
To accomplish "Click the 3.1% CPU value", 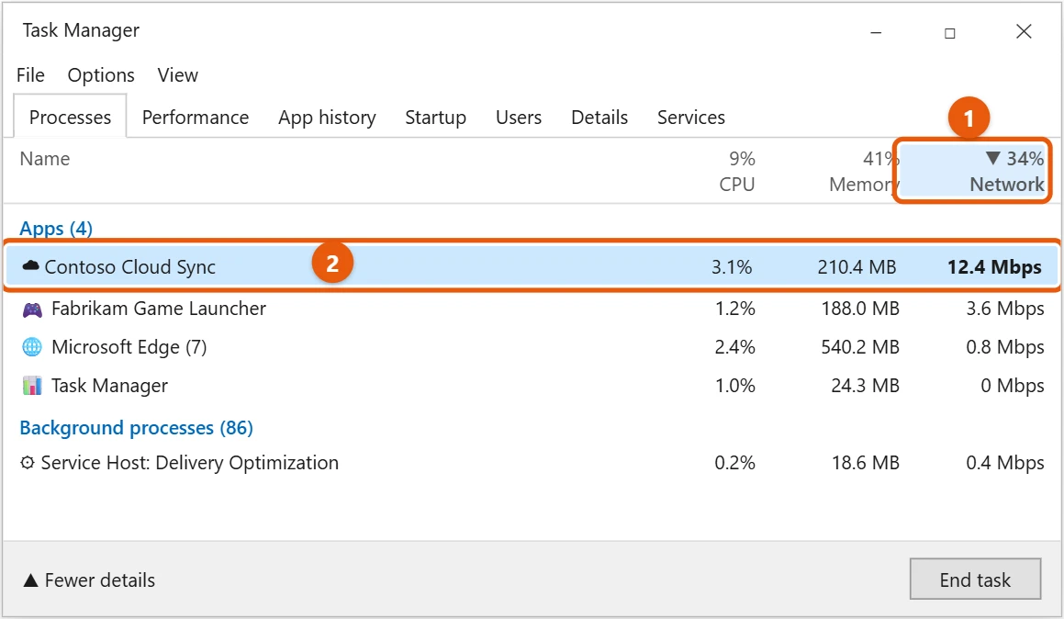I will (732, 266).
